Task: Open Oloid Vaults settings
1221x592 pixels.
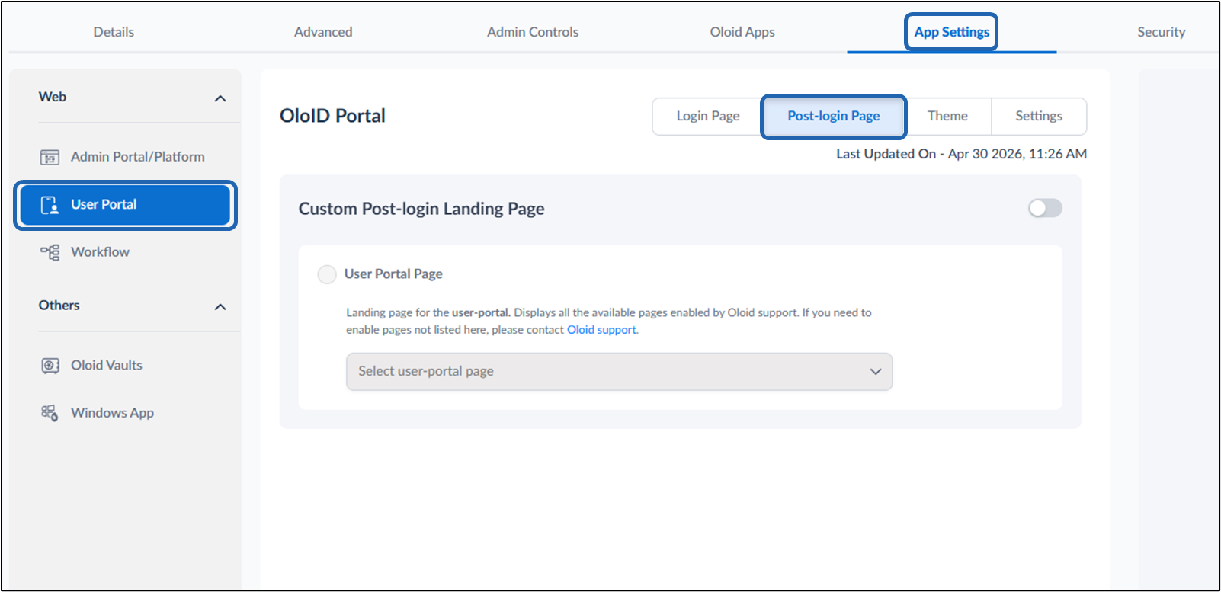Action: tap(127, 366)
